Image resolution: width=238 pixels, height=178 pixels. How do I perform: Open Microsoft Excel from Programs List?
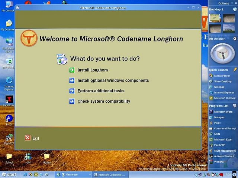pos(223,139)
